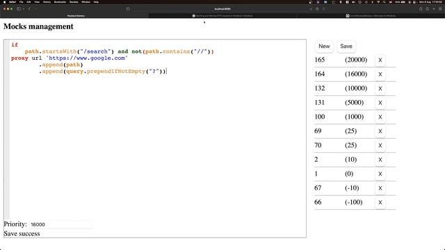
Task: Switch to the second browser tab
Action: click(222, 16)
